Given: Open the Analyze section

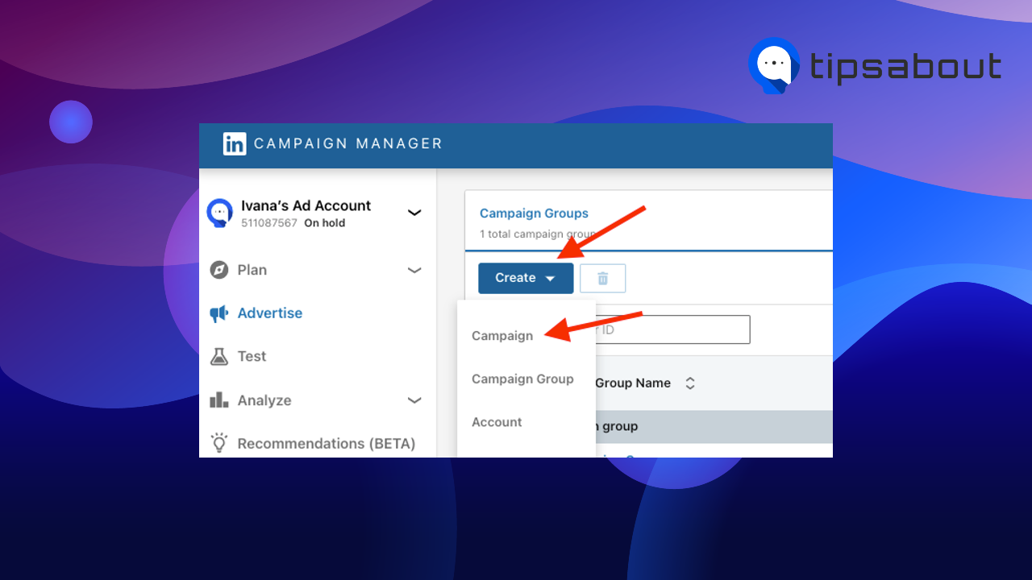Looking at the screenshot, I should click(x=264, y=400).
